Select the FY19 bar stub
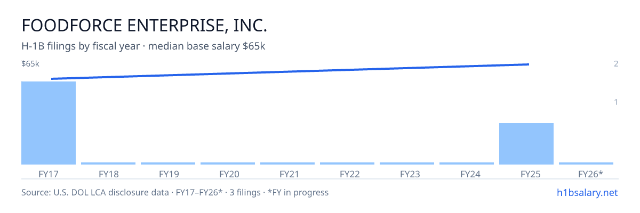 (168, 163)
